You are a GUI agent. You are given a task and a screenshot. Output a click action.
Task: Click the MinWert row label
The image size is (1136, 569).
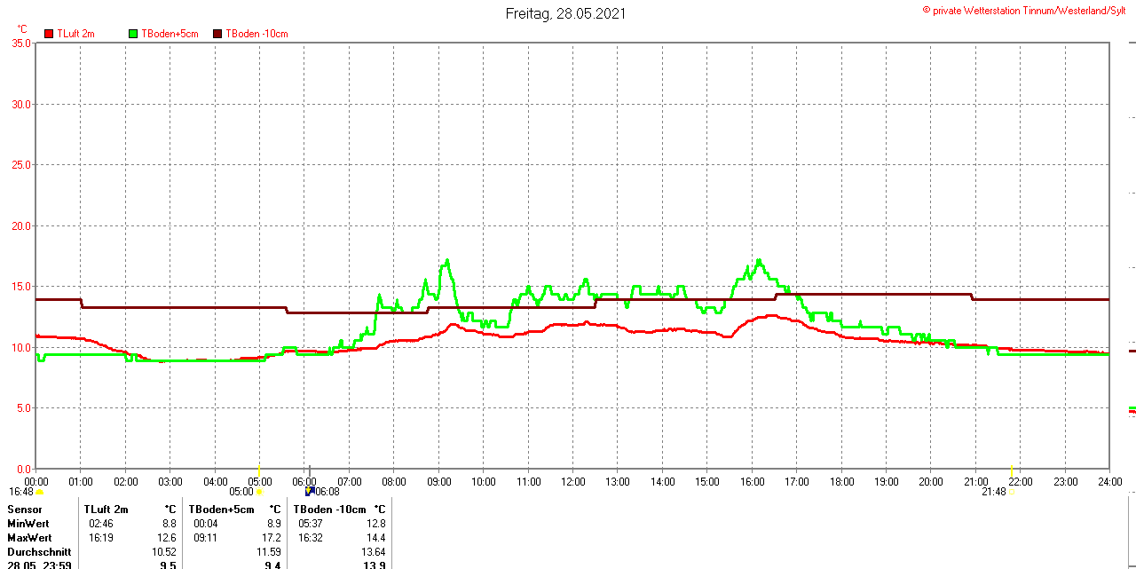[28, 524]
